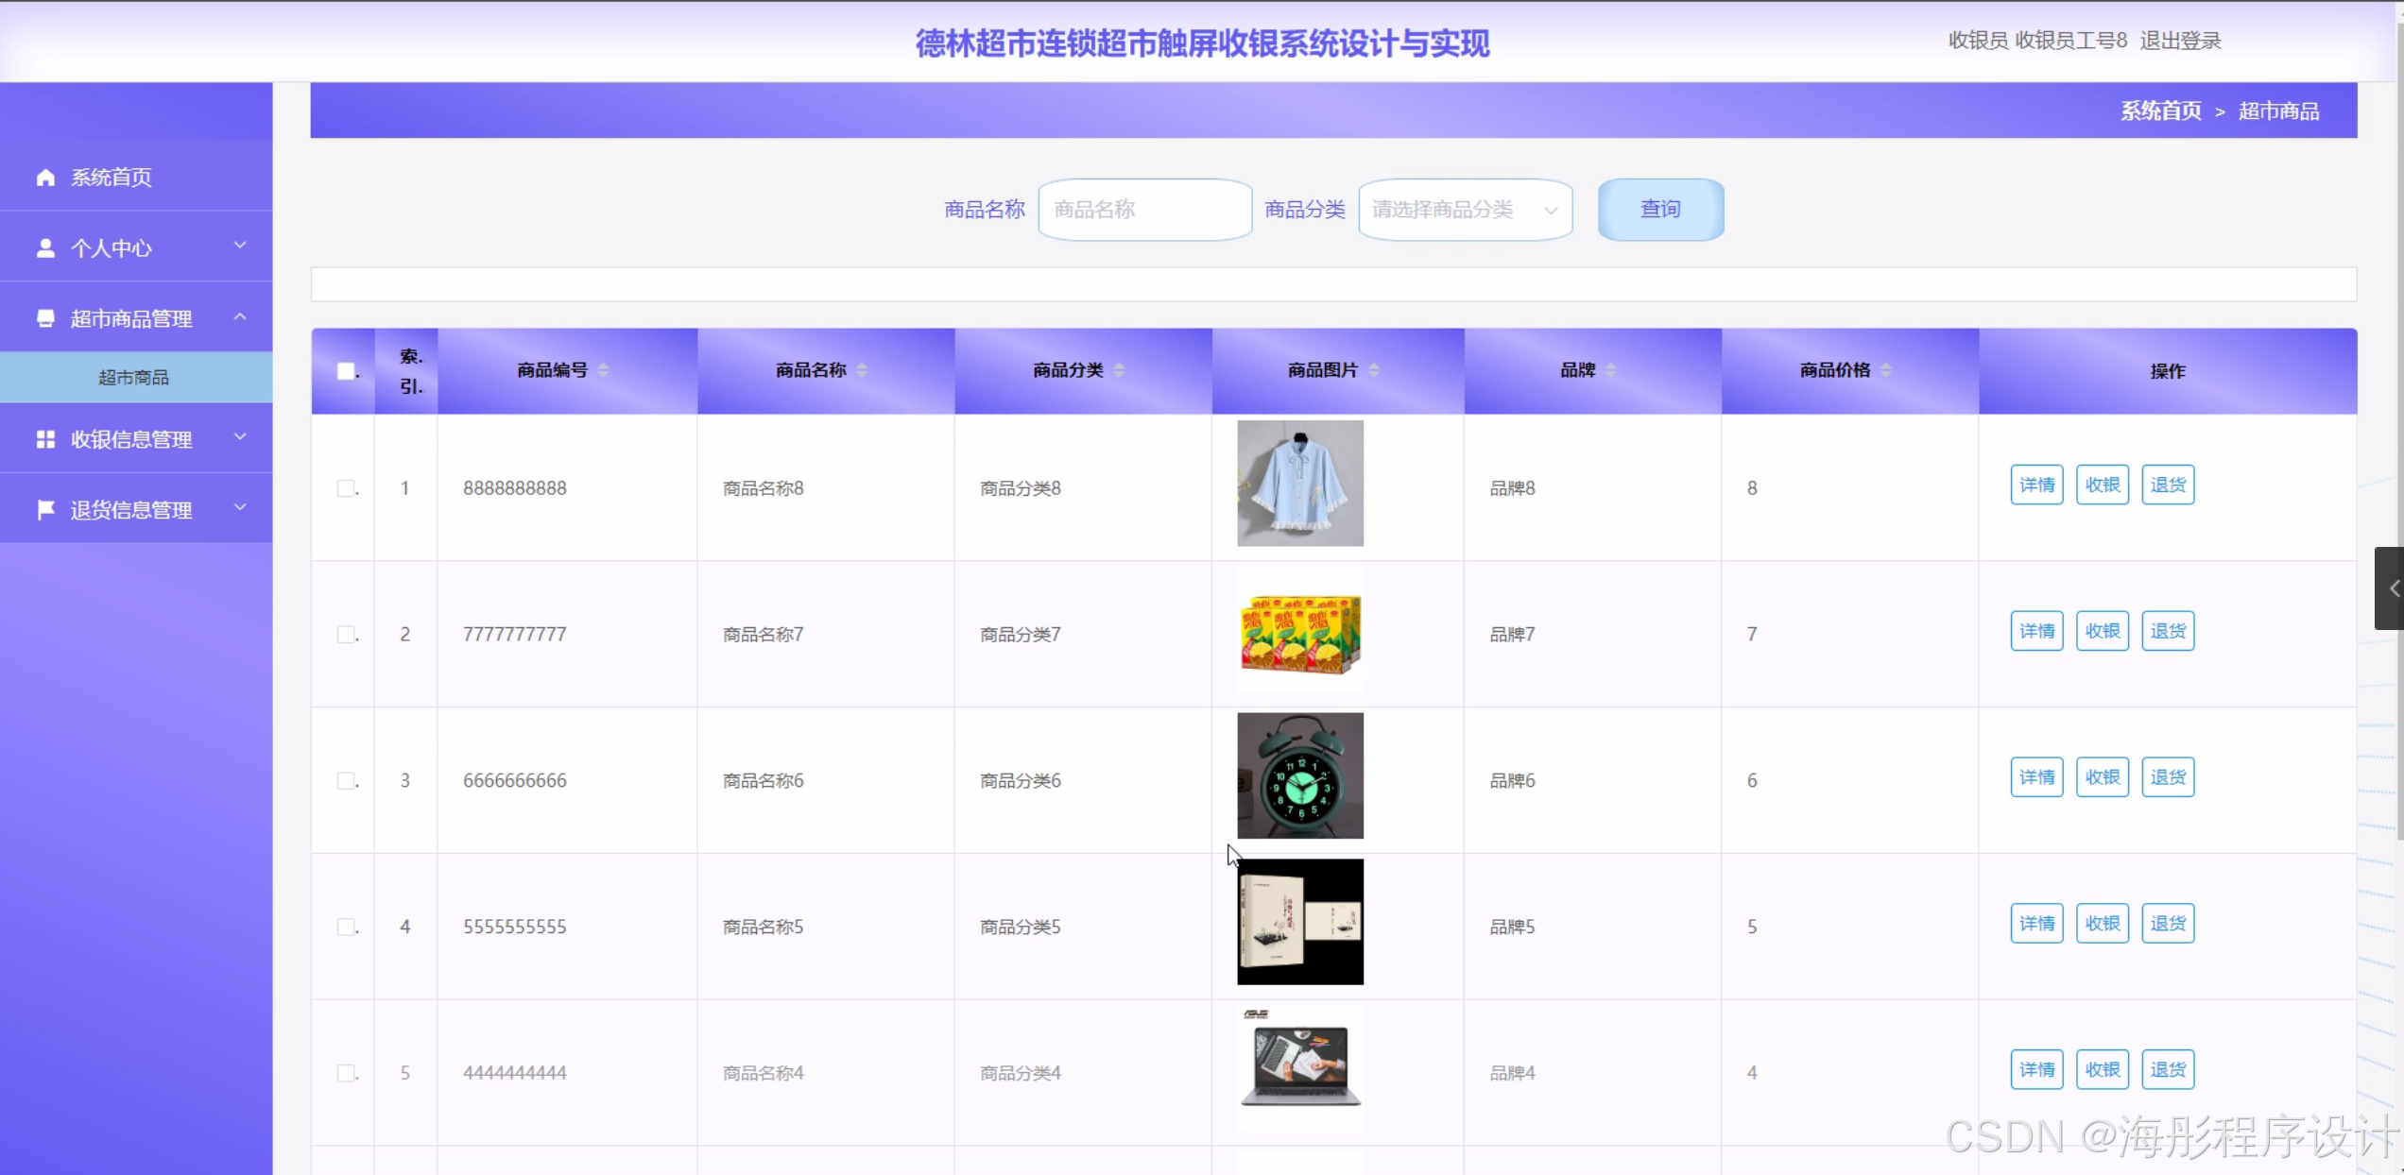Click the flag icon for 退货信息管理
This screenshot has width=2404, height=1175.
coord(45,510)
